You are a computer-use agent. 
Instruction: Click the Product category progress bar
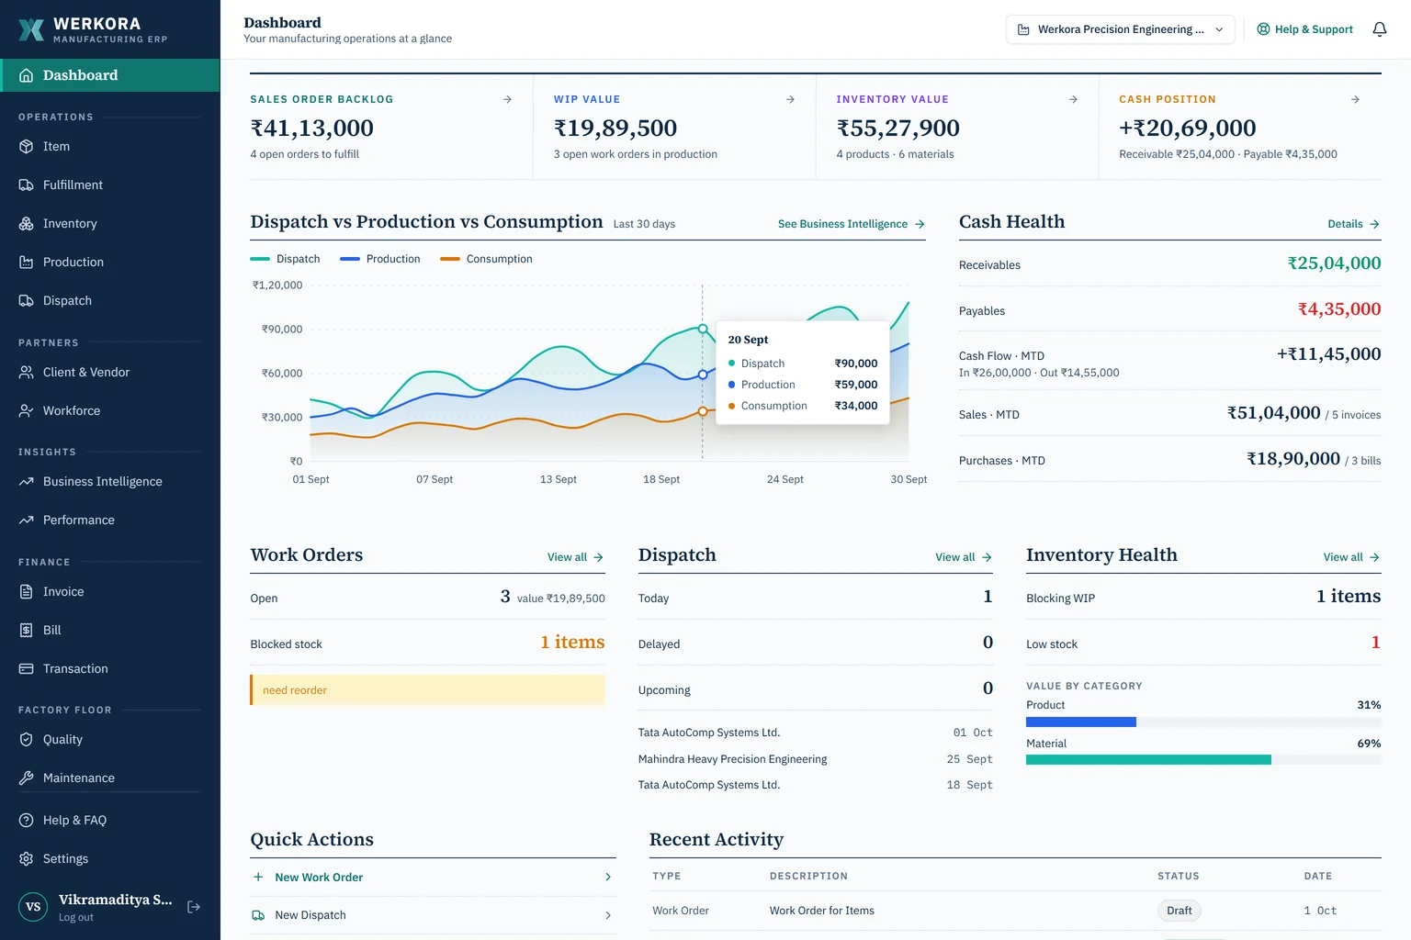pyautogui.click(x=1203, y=722)
